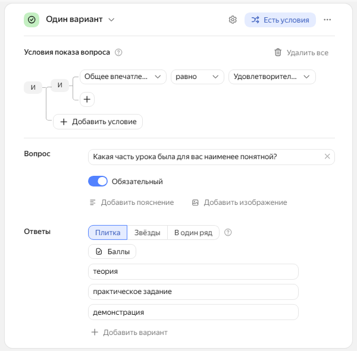Screen dimensions: 357x351
Task: Toggle the Обязательный switch
Action: [x=98, y=181]
